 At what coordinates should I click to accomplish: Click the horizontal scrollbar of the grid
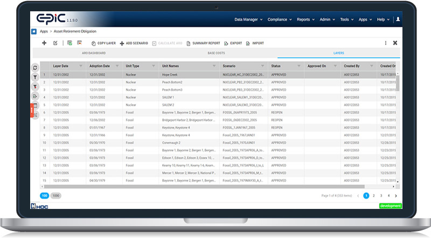204,187
